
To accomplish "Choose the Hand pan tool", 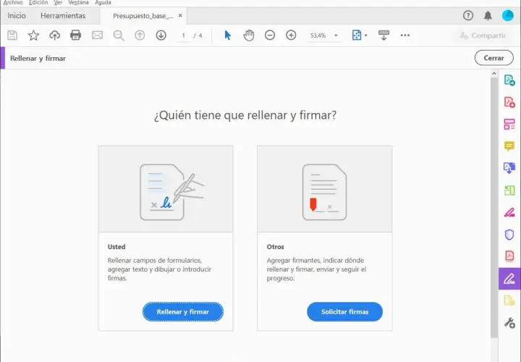I will point(248,35).
